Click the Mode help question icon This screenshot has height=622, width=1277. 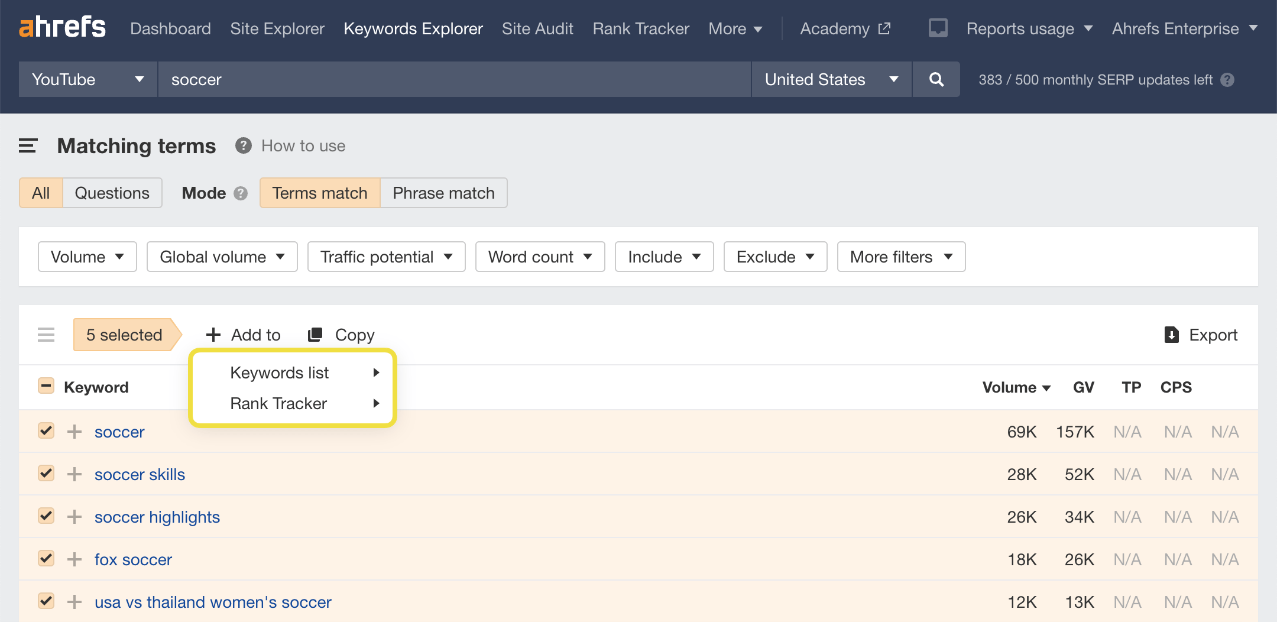tap(241, 193)
